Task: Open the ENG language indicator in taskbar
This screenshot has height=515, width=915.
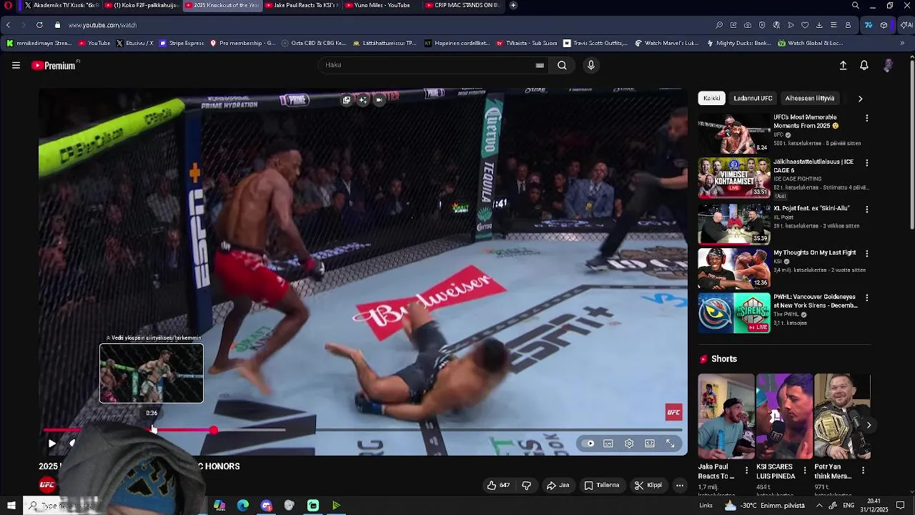Action: 849,506
